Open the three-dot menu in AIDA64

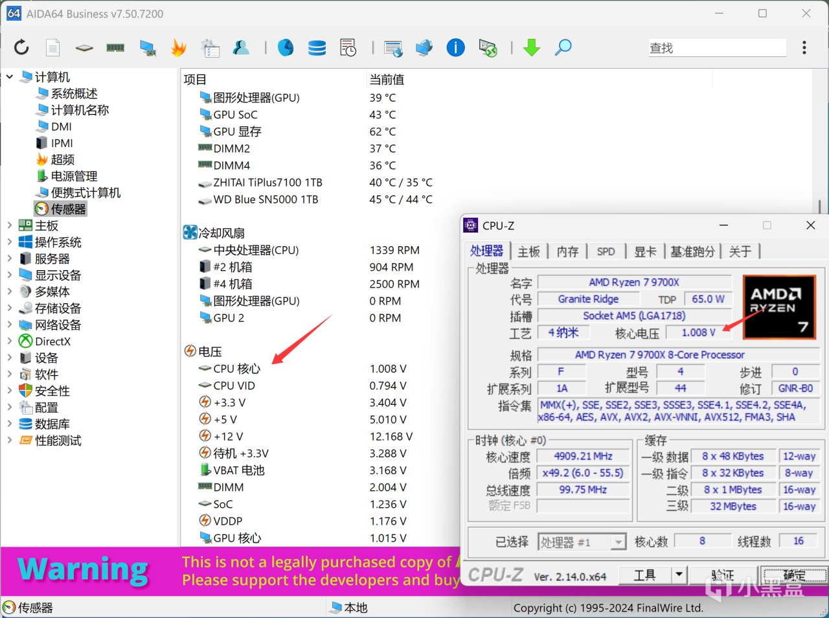[804, 47]
